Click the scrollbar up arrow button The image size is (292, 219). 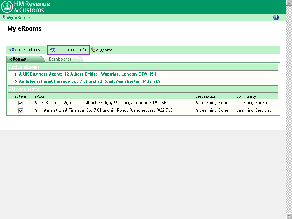point(289,3)
